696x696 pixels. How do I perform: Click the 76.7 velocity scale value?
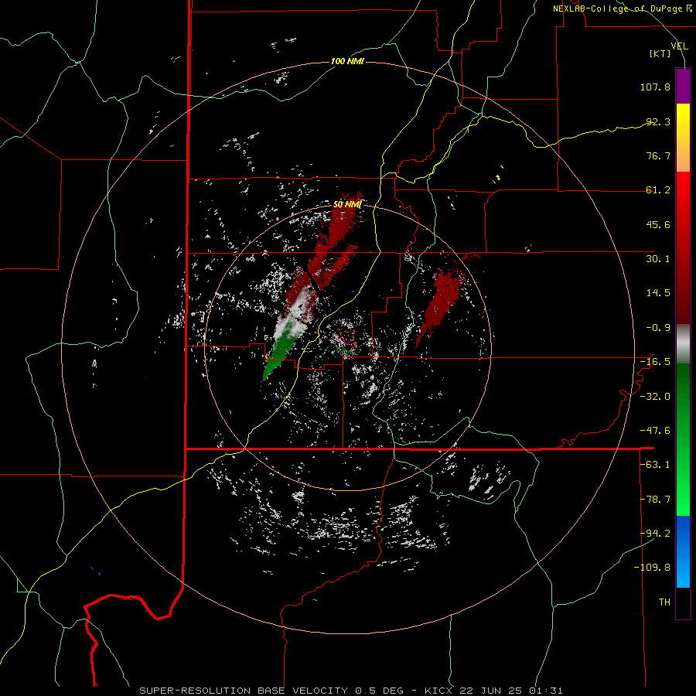tap(658, 155)
